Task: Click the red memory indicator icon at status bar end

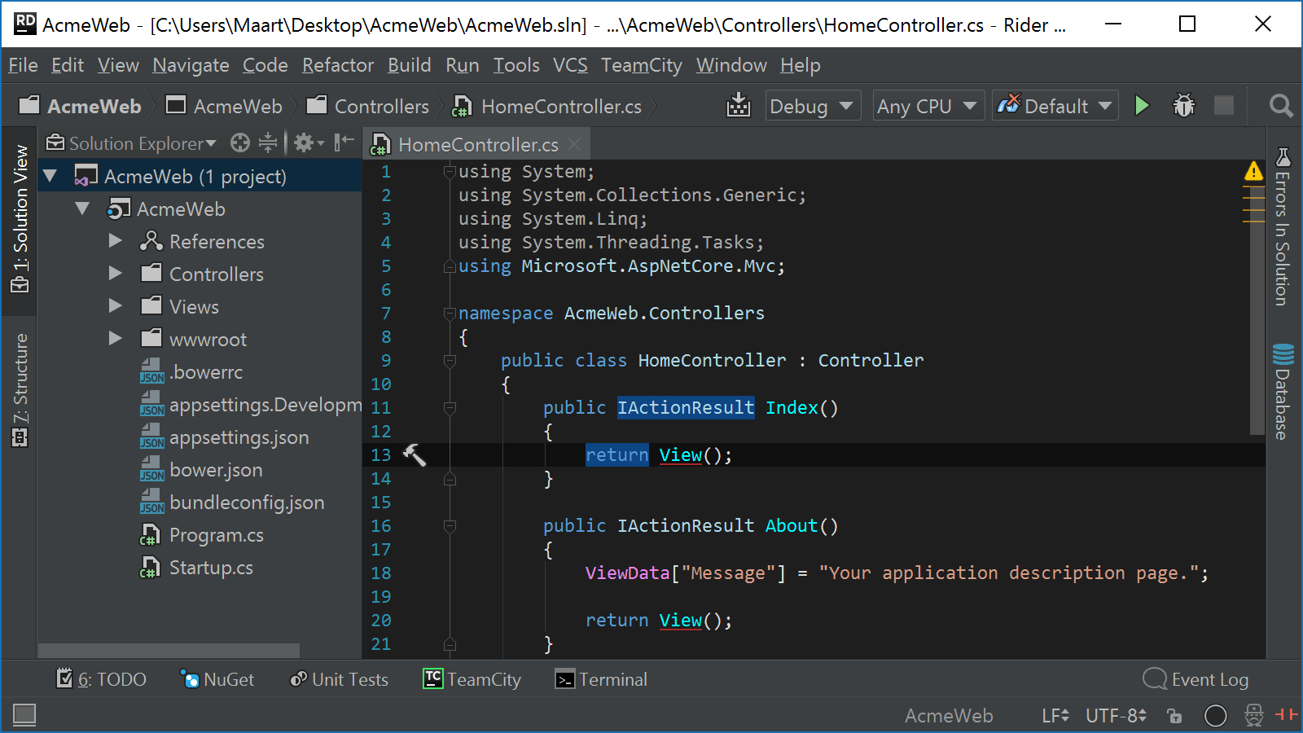Action: [1287, 714]
